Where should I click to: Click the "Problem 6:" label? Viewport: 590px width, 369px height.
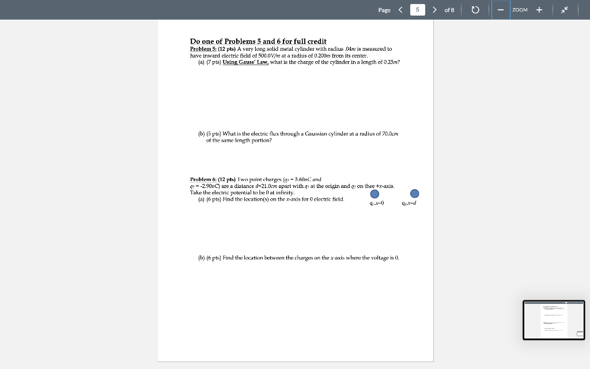203,179
